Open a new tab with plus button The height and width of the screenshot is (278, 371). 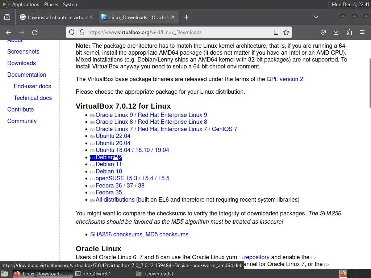point(187,17)
